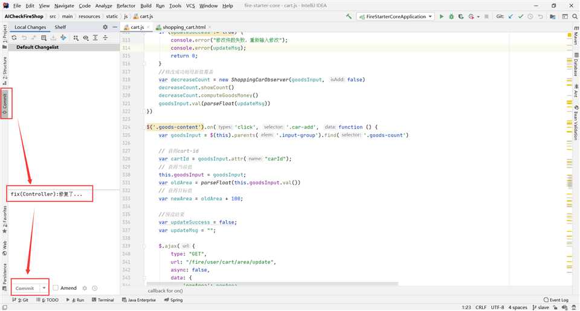Image resolution: width=580 pixels, height=311 pixels.
Task: Click the Search Everywhere magnifier icon
Action: (x=575, y=16)
